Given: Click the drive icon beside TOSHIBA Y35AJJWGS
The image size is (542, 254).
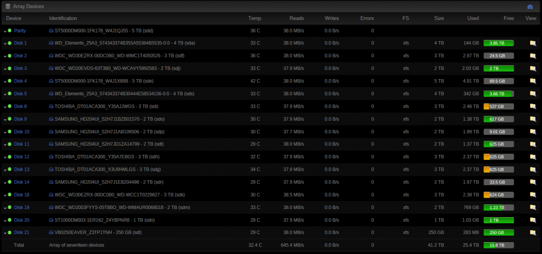Looking at the screenshot, I should (x=51, y=107).
